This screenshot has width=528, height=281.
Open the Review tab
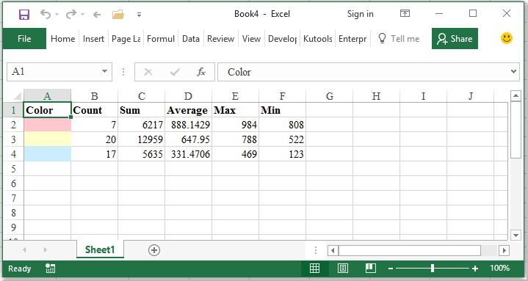coord(220,39)
